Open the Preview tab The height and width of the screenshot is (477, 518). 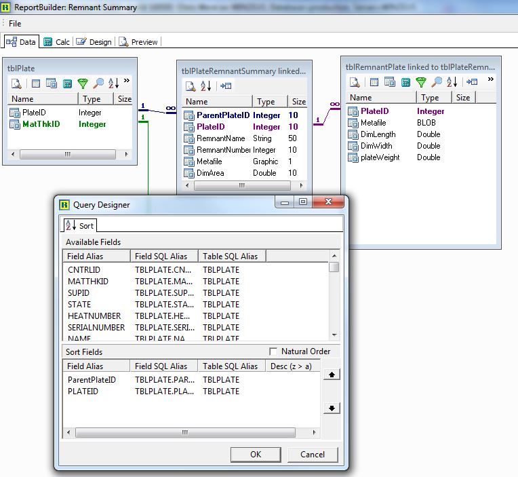coord(138,42)
